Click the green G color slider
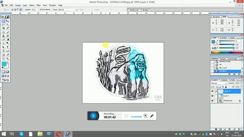This screenshot has width=244, height=137. [227, 45]
